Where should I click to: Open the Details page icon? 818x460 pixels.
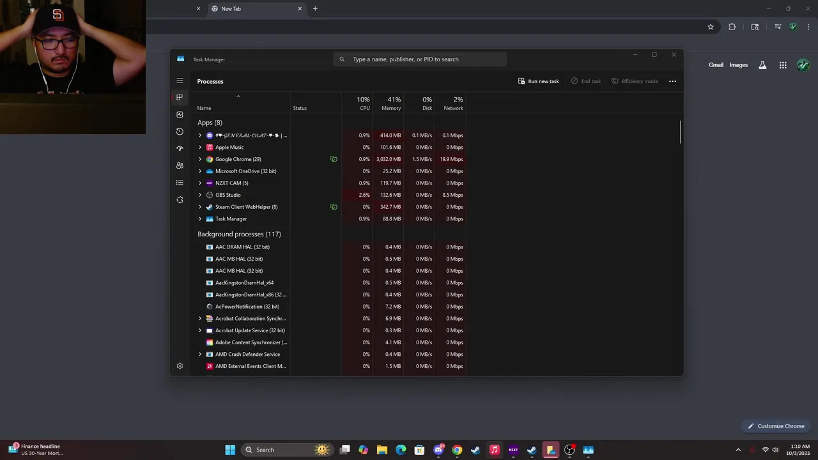[x=180, y=183]
